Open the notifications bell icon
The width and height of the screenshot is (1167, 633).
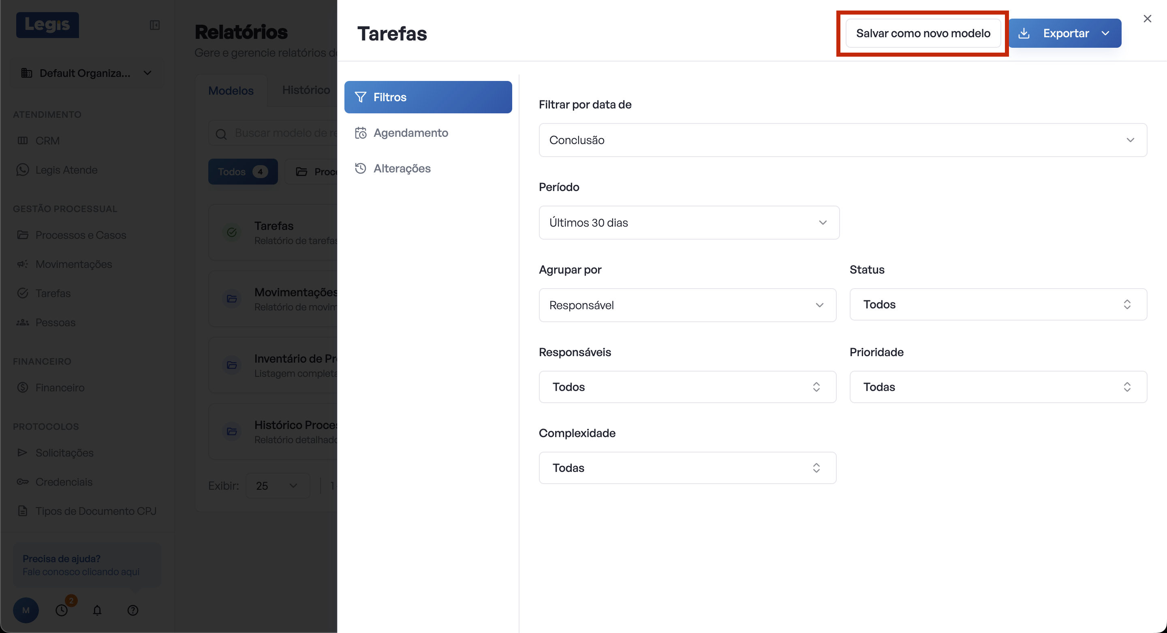point(97,610)
